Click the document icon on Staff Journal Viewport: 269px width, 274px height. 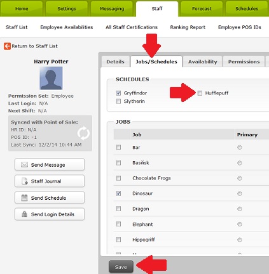click(25, 181)
